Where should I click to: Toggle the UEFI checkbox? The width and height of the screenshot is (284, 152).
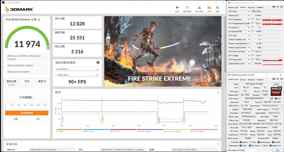coord(276,99)
